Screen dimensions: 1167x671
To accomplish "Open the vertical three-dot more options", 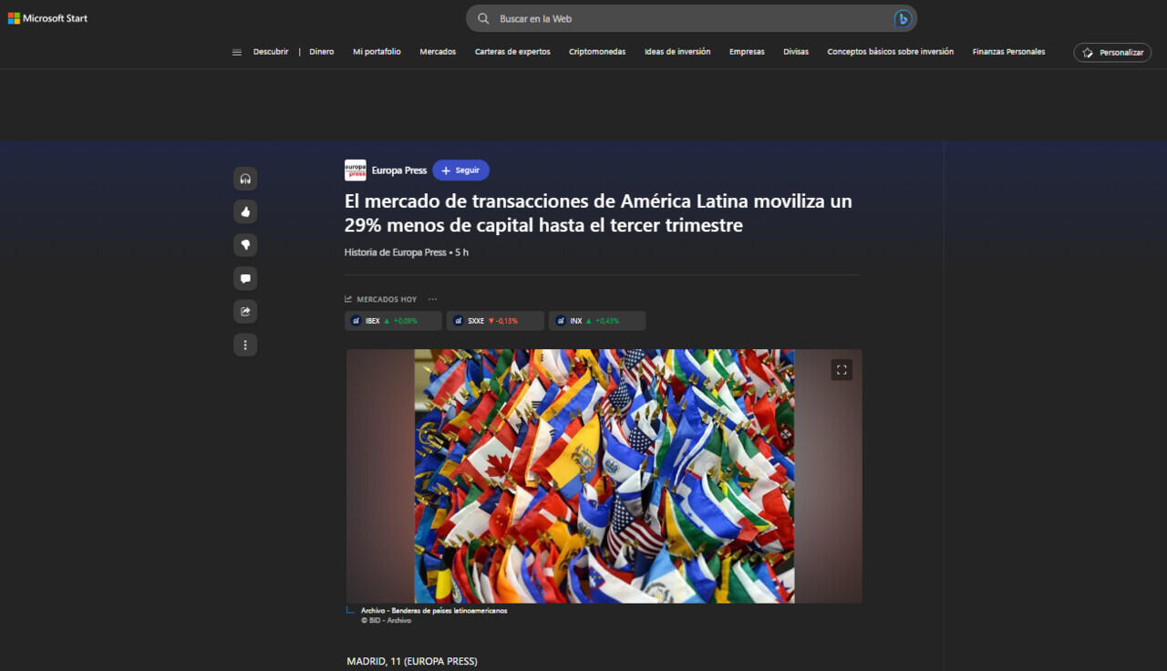I will coord(245,345).
